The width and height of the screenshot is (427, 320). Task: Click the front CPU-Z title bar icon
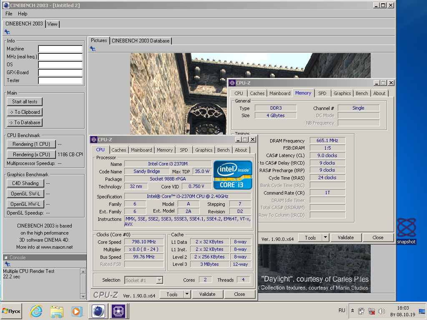pyautogui.click(x=94, y=140)
